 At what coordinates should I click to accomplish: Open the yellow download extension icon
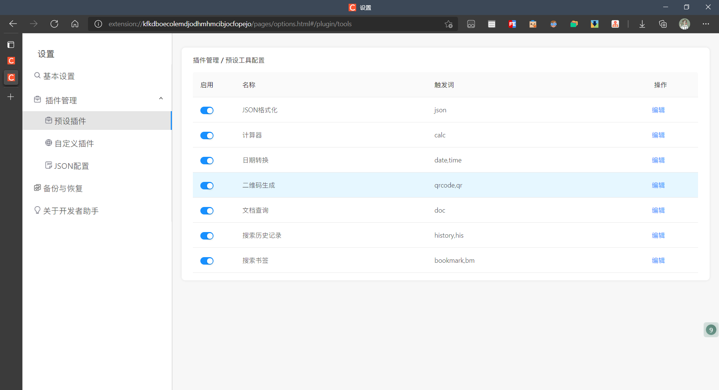pos(595,24)
